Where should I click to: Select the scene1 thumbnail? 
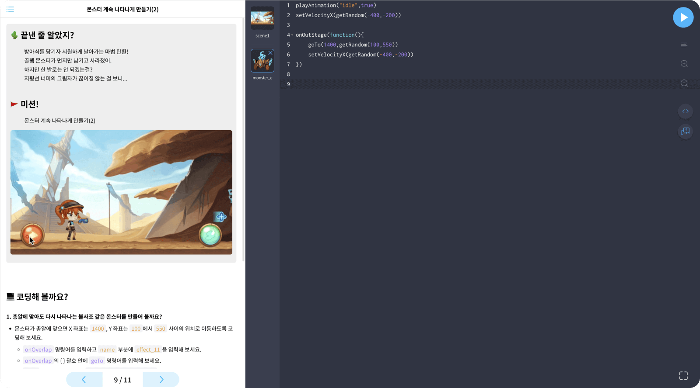tap(262, 18)
